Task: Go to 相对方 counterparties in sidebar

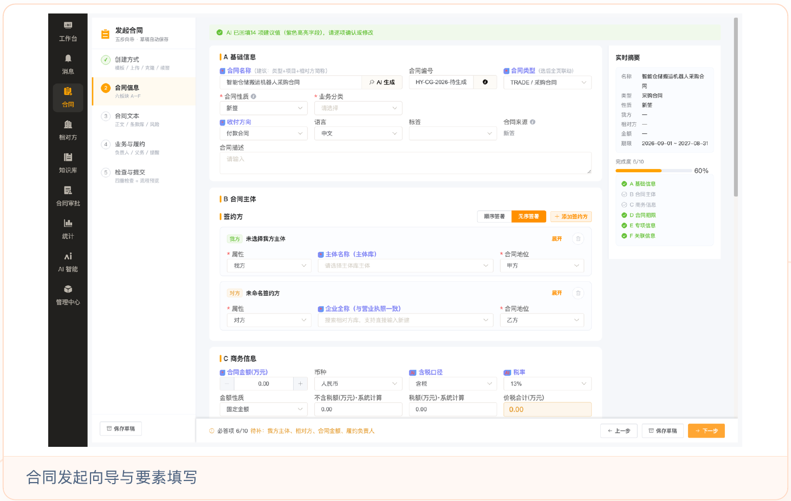Action: (68, 131)
